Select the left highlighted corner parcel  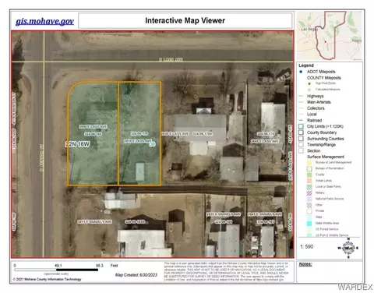[93, 134]
